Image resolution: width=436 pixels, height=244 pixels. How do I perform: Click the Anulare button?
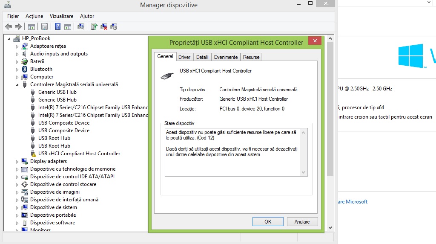tap(302, 222)
